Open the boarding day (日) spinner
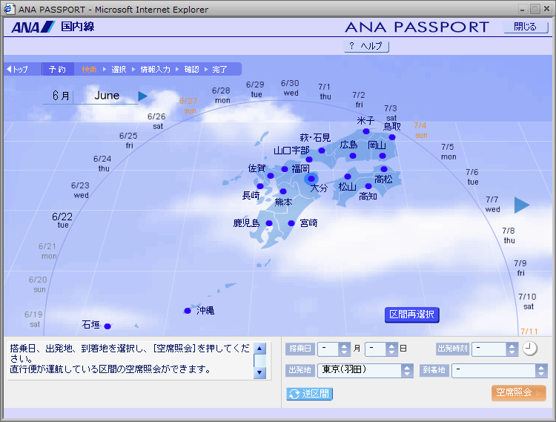 (x=391, y=349)
